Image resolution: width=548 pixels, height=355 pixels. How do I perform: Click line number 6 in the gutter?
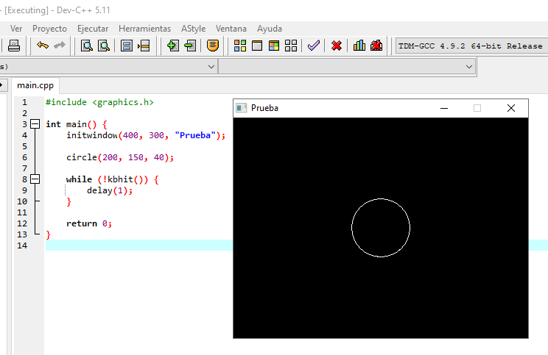[x=24, y=157]
